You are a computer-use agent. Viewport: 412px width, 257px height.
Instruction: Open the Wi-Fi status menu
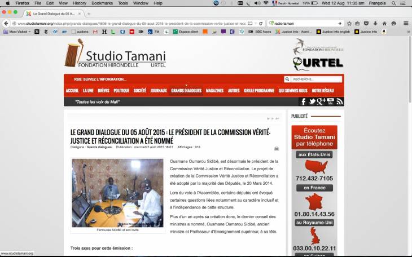(266, 3)
